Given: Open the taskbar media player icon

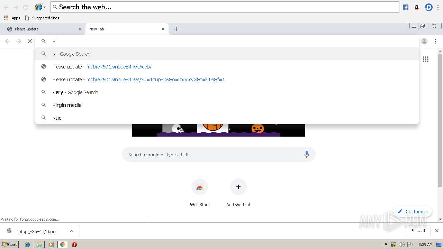Looking at the screenshot, I should pos(51,245).
